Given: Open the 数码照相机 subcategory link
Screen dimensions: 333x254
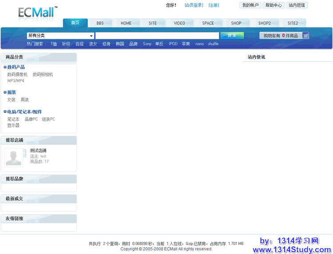Looking at the screenshot, I should [43, 75].
